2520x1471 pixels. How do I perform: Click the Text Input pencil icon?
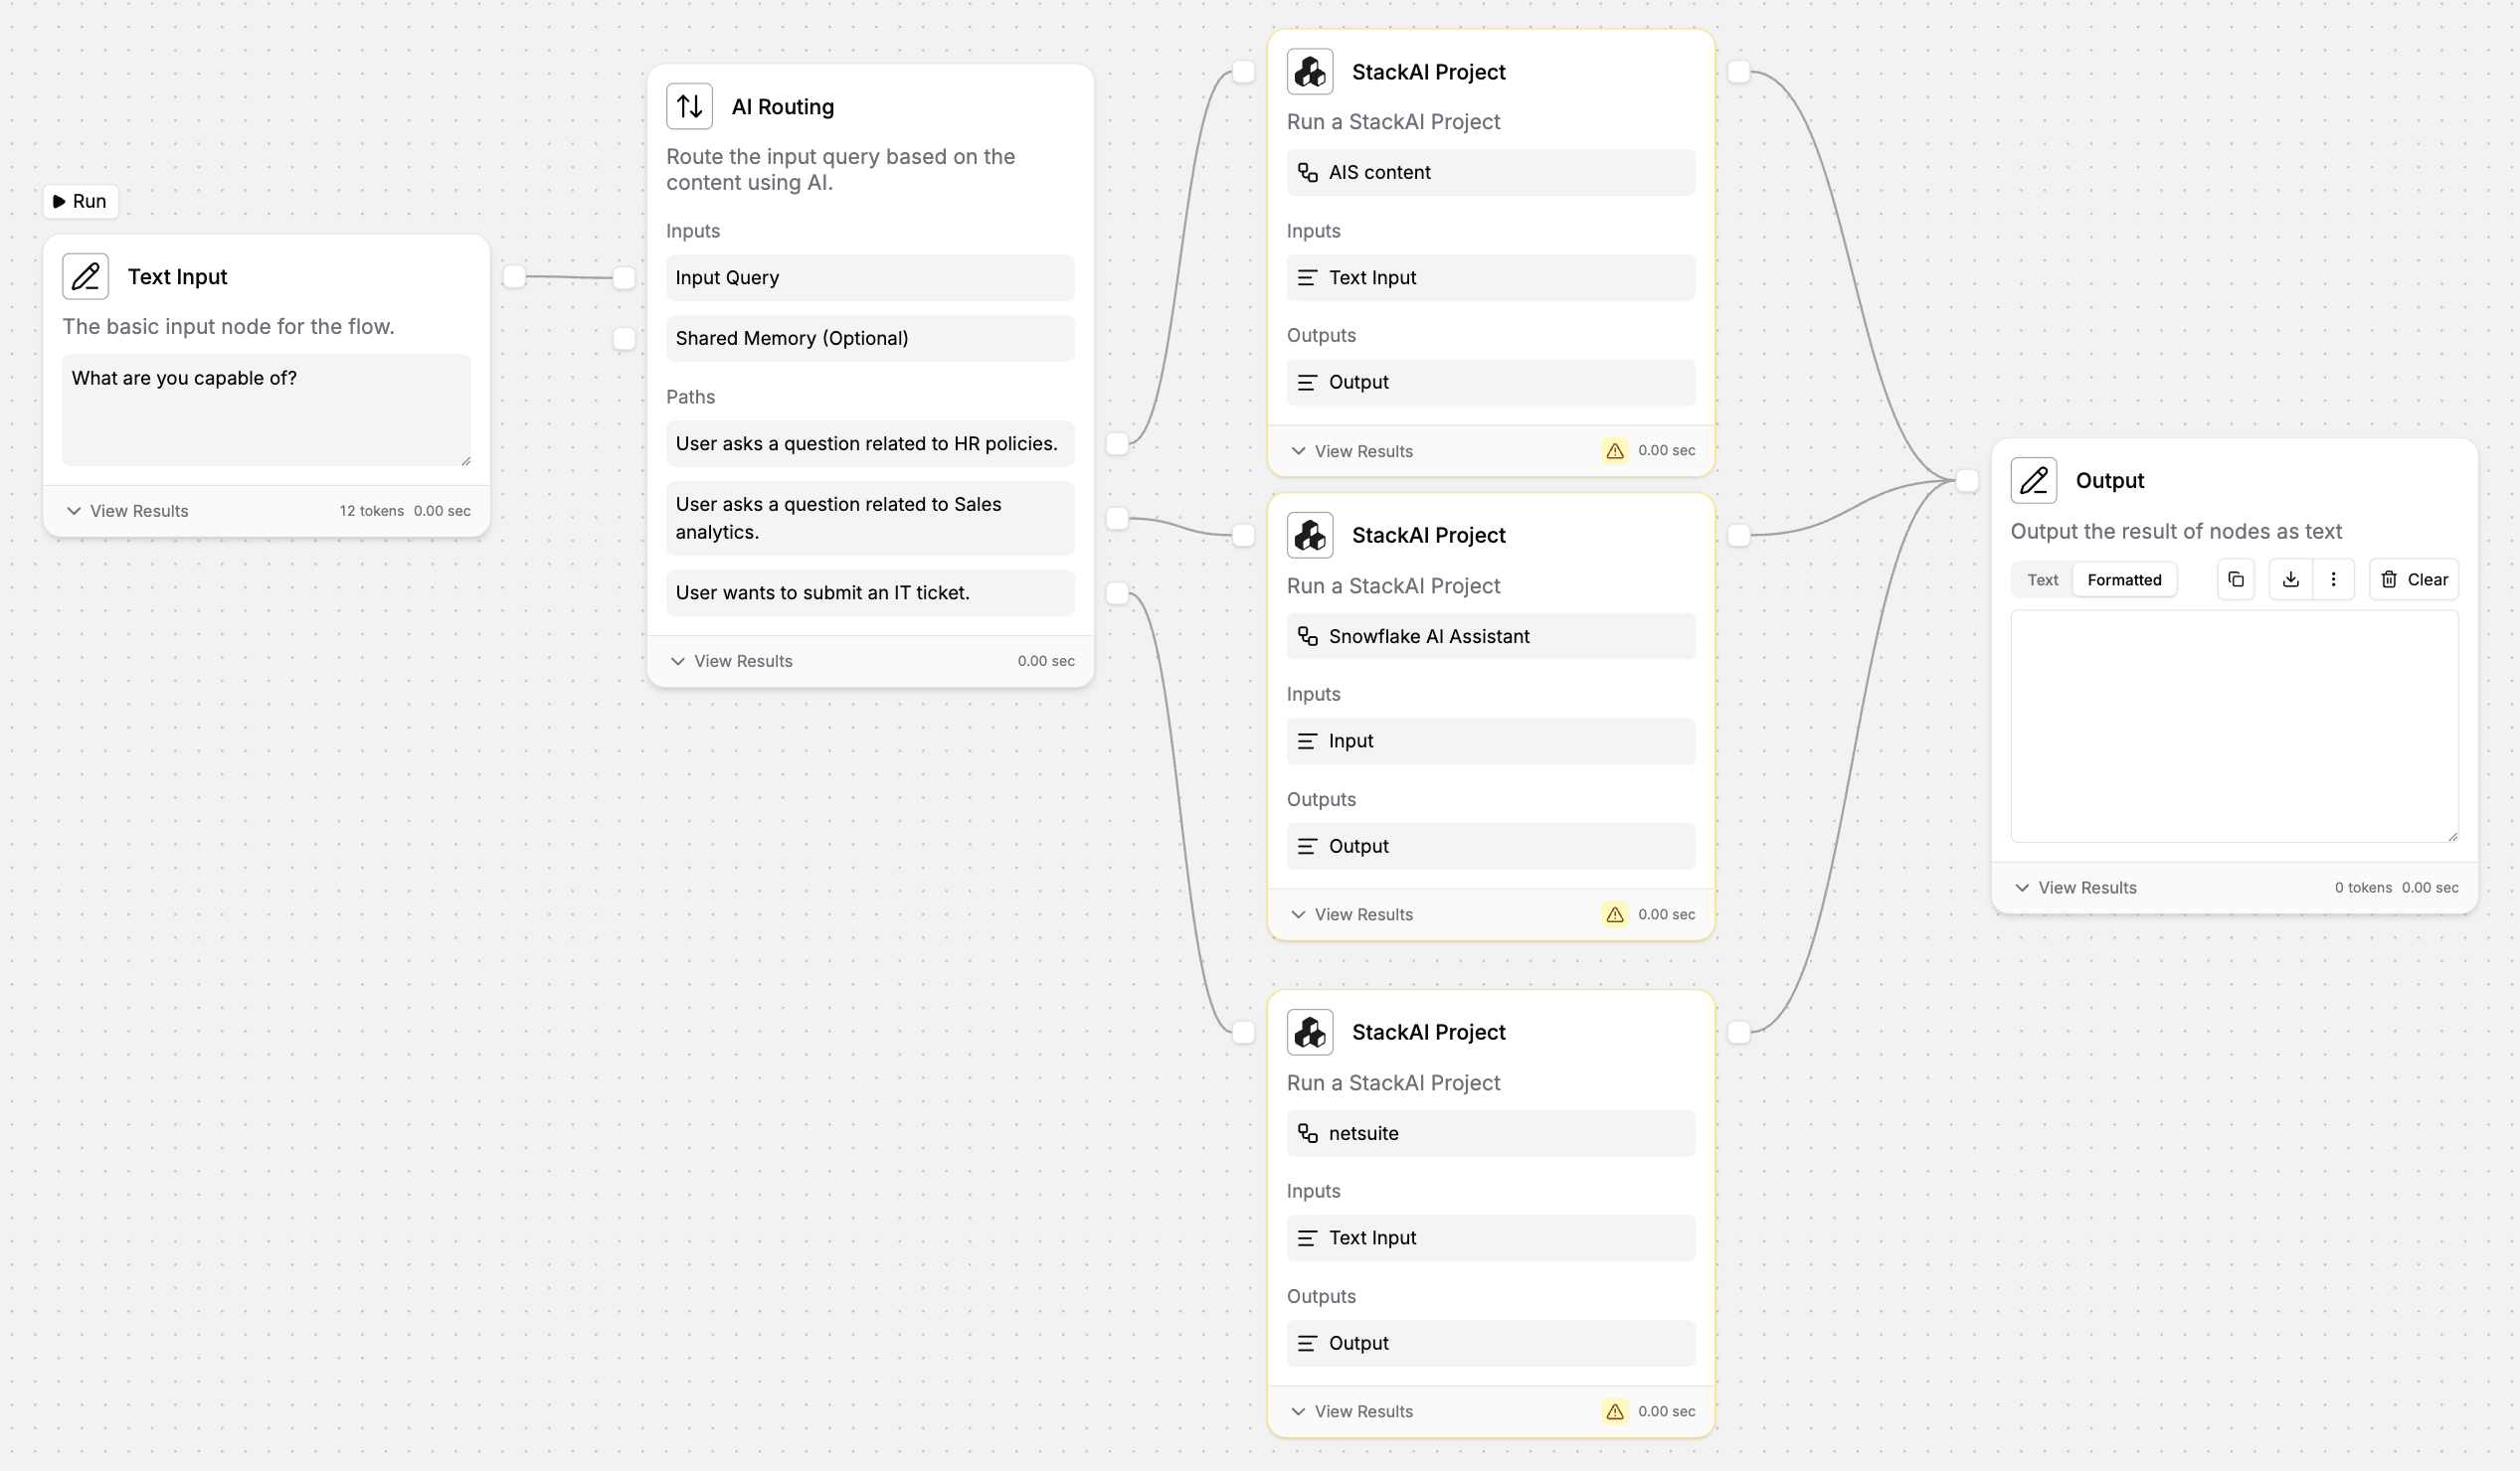tap(85, 277)
